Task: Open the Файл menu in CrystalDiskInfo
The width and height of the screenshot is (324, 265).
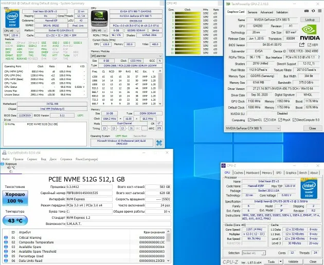Action: click(6, 159)
